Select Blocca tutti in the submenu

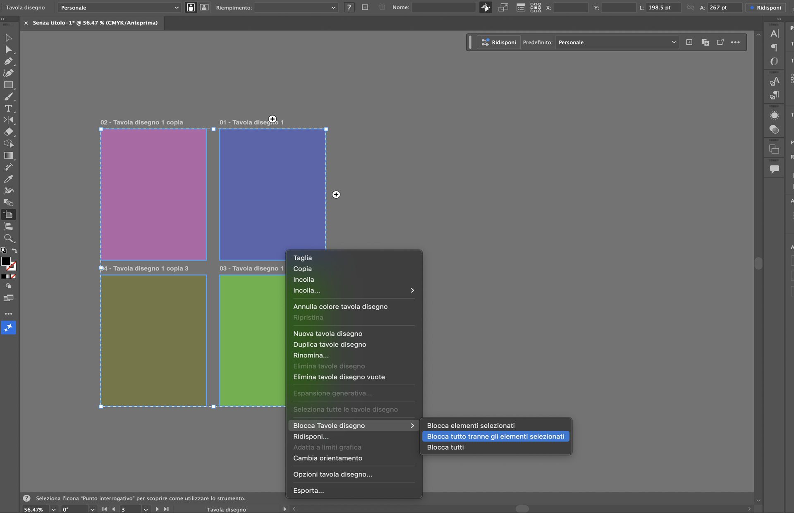click(445, 447)
